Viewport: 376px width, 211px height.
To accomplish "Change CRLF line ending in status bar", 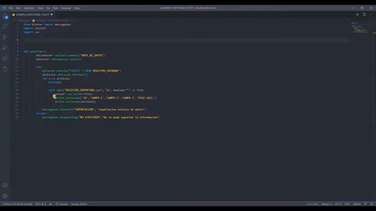I will click(347, 204).
